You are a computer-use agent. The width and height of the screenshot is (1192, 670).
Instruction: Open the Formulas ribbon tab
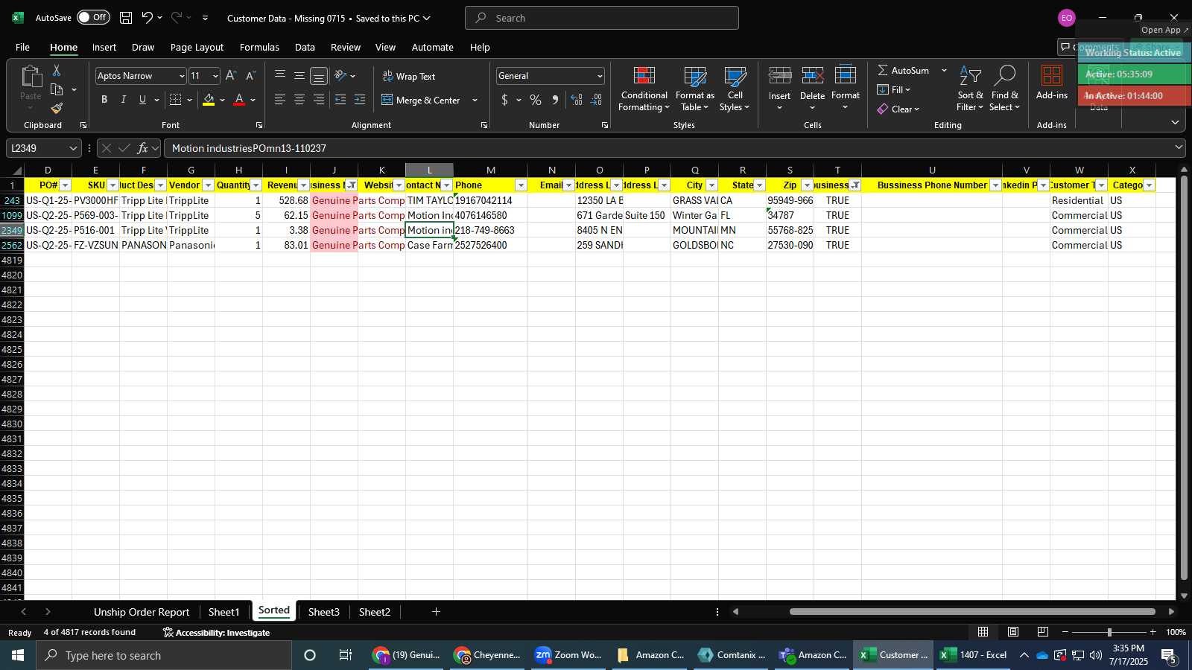pos(259,47)
